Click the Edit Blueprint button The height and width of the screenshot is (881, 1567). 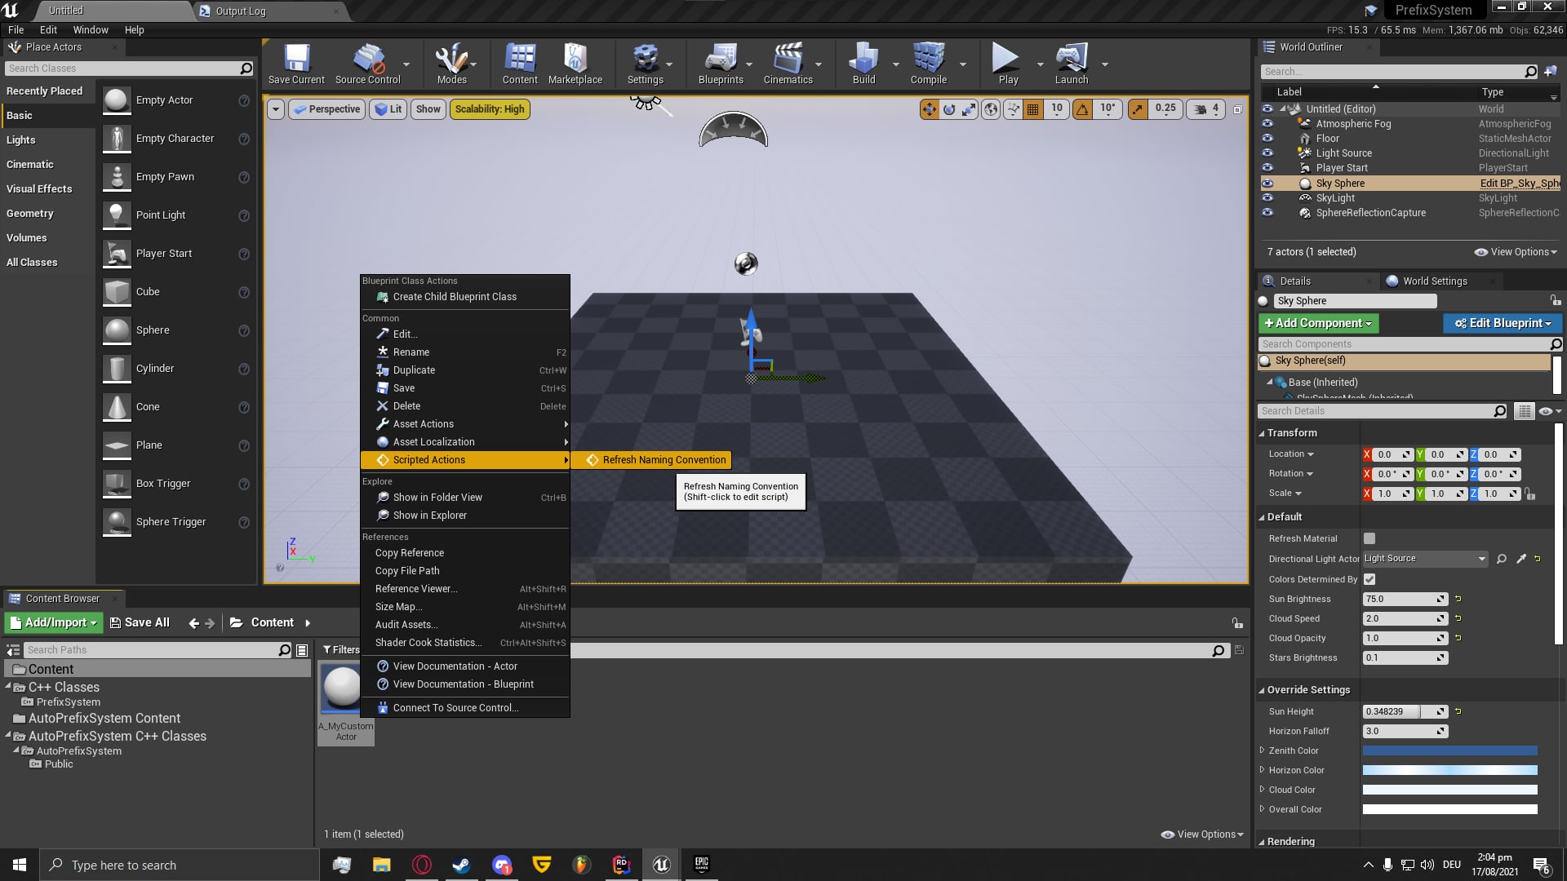[1502, 323]
